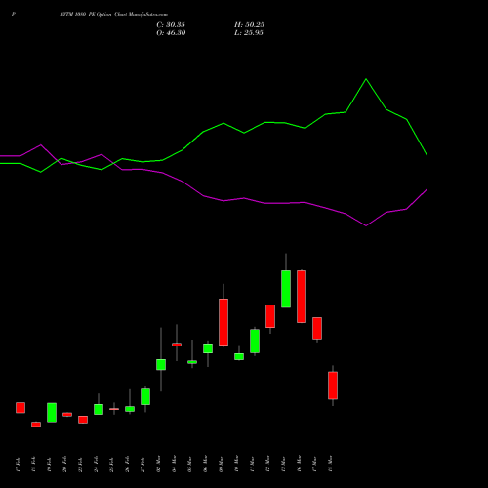Click the tall red candlestick above 16 Mar
This screenshot has width=488, height=488.
tap(302, 297)
